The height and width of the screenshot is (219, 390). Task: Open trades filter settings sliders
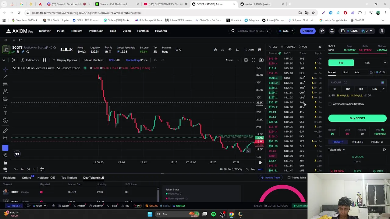tap(320, 47)
